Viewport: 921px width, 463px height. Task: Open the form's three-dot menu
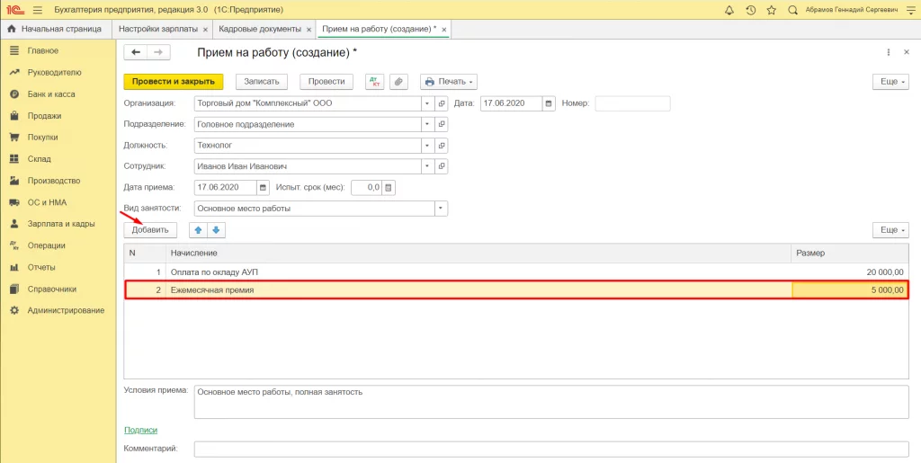click(889, 52)
